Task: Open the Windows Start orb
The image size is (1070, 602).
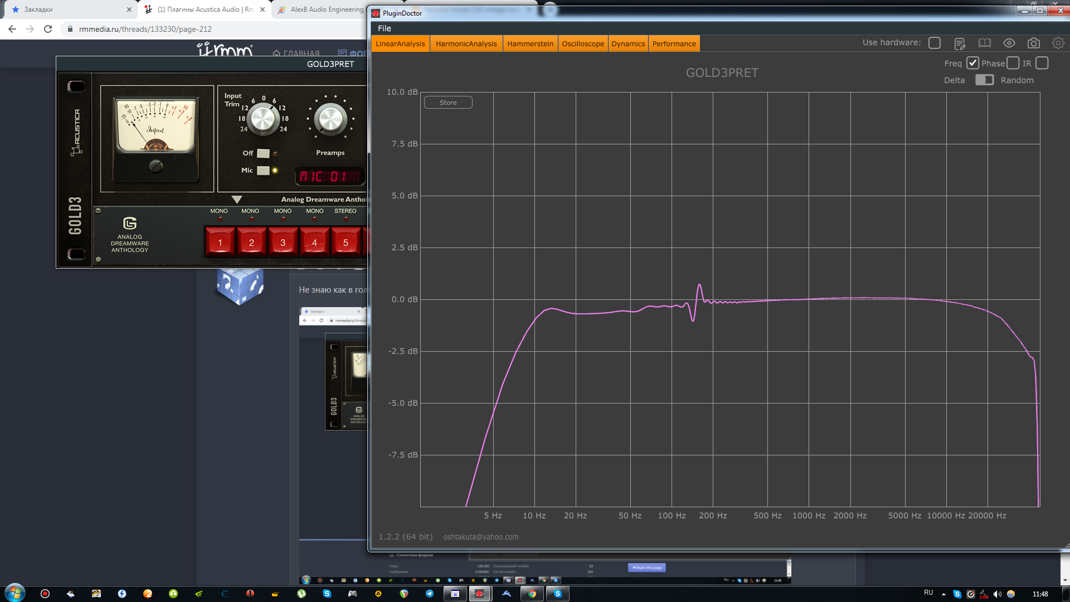Action: [x=15, y=593]
